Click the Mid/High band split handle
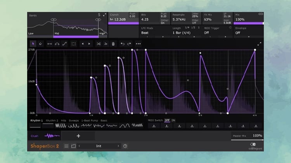This screenshot has width=291, height=163. (x=98, y=20)
